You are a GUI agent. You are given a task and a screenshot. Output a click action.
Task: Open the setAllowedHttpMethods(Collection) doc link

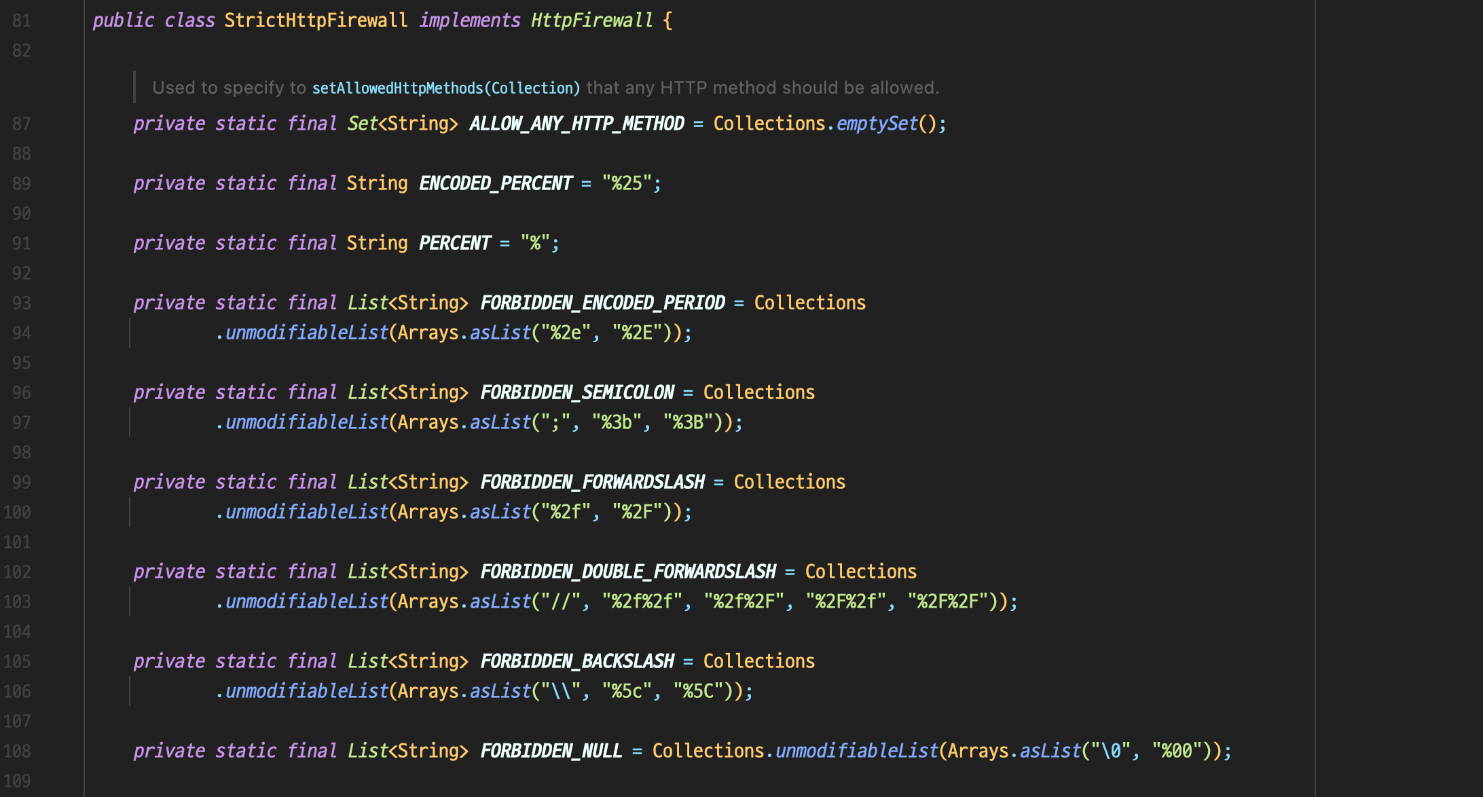coord(446,88)
